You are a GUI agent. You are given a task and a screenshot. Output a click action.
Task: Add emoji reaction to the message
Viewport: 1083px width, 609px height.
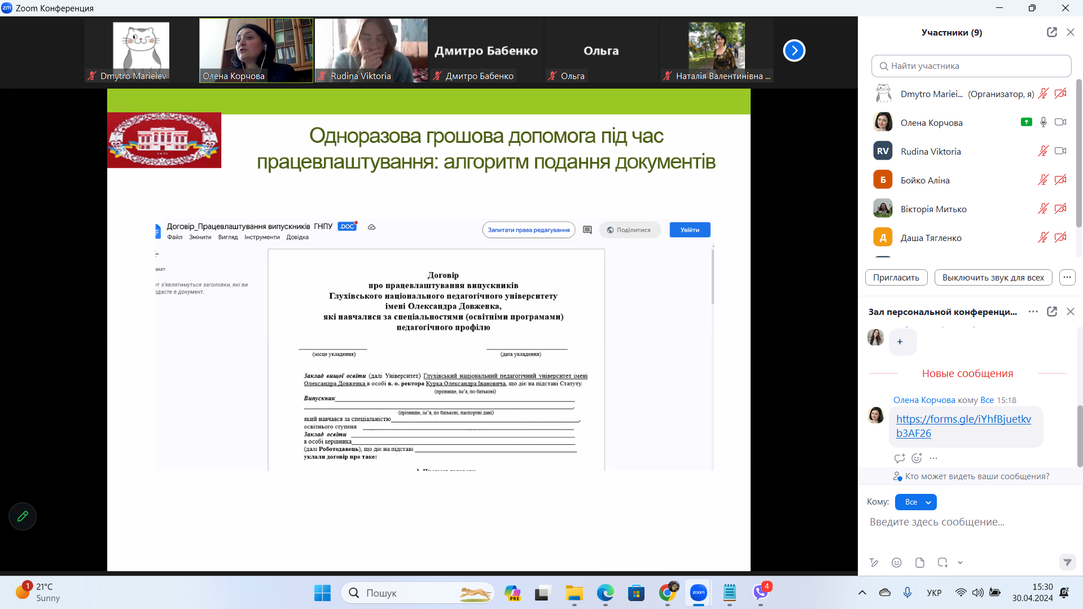[917, 458]
